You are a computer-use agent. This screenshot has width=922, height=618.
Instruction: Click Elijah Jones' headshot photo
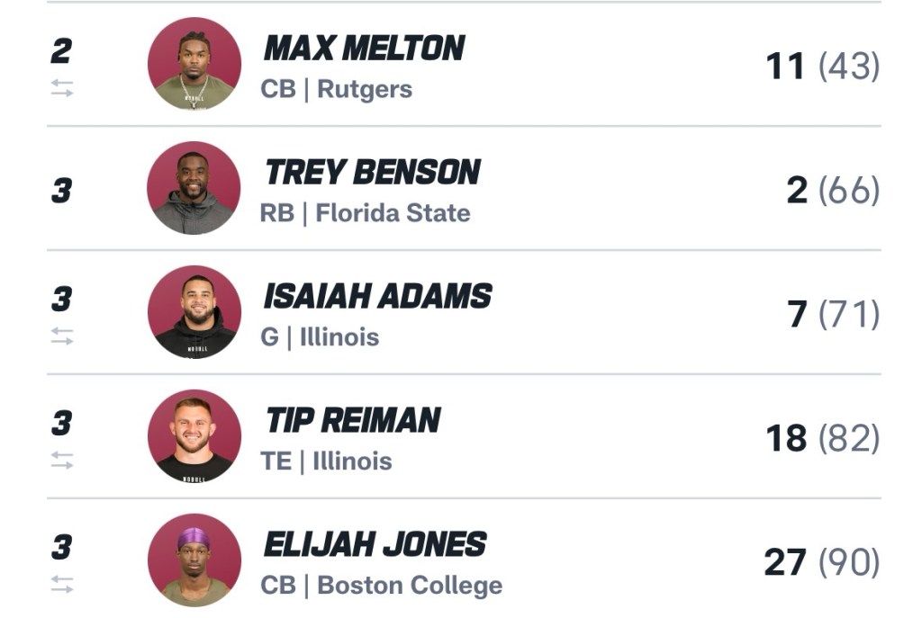coord(194,560)
